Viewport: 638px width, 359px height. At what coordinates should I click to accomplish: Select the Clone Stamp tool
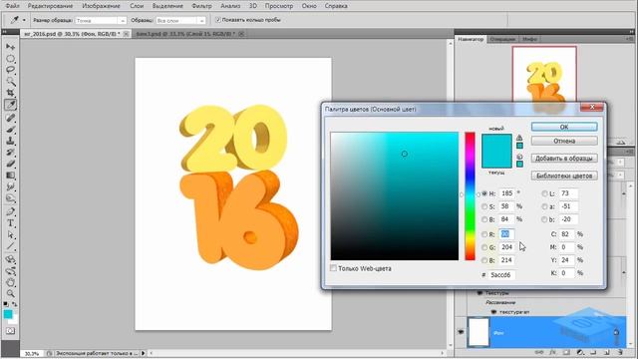(x=10, y=141)
